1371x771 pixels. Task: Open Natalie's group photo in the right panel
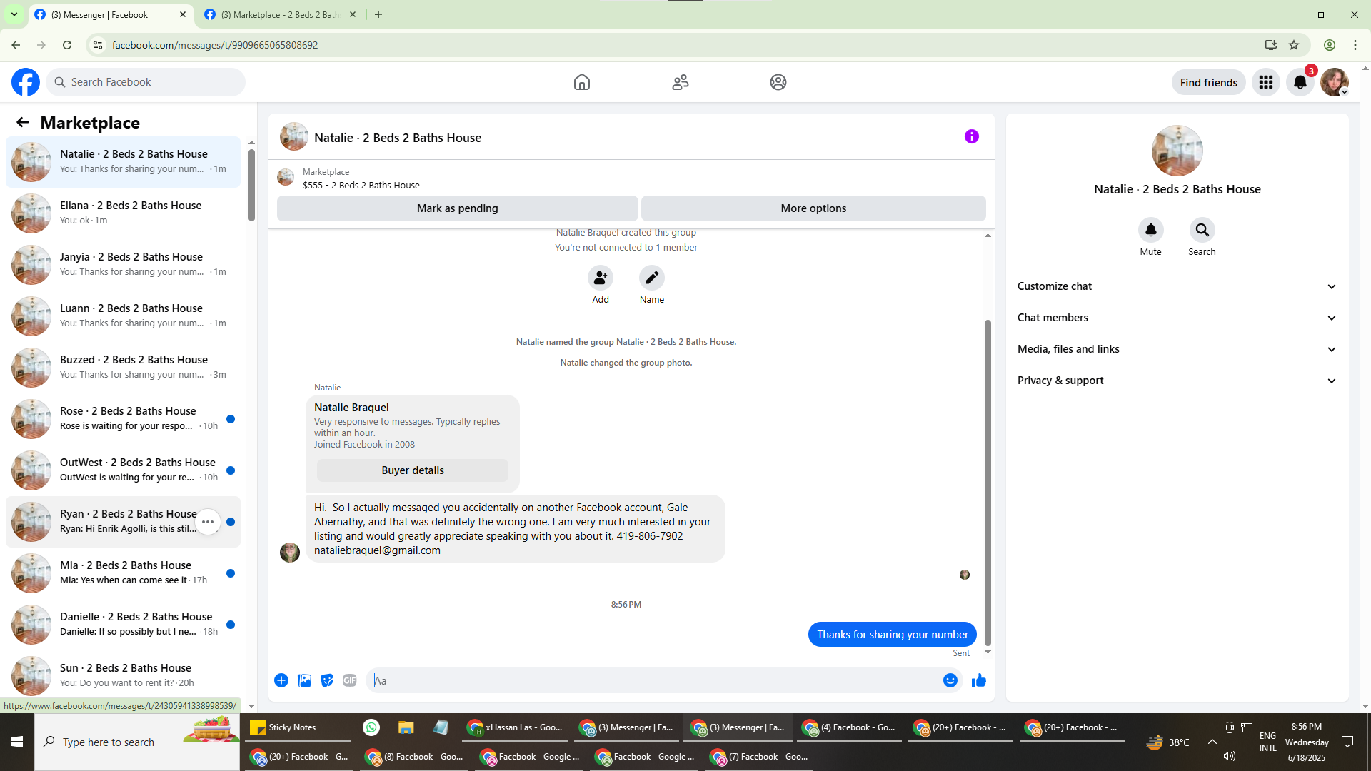tap(1177, 151)
